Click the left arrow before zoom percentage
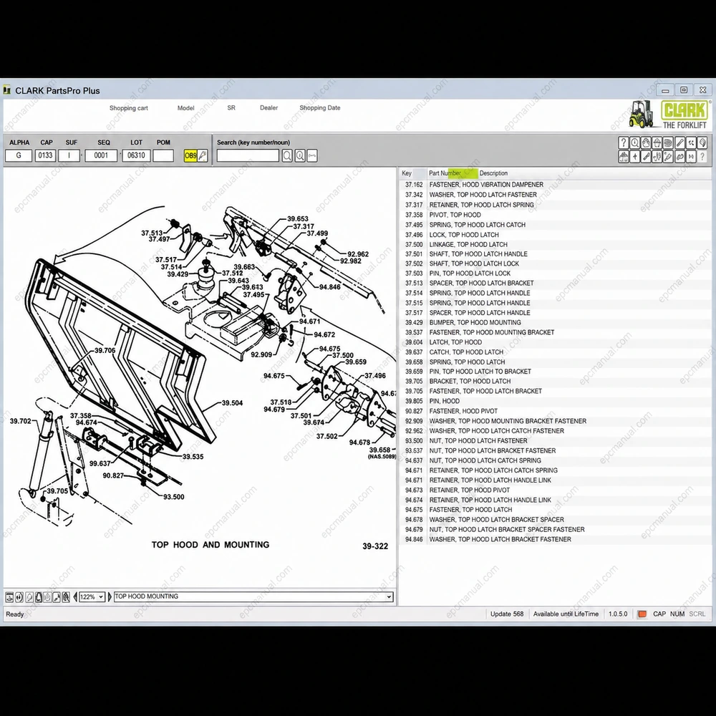Image resolution: width=716 pixels, height=716 pixels. pos(75,597)
